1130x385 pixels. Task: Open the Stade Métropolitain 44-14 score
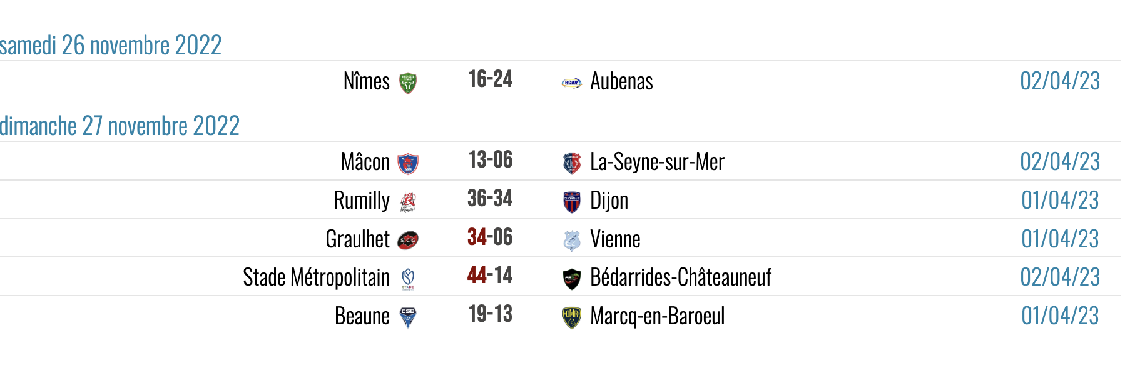tap(490, 276)
